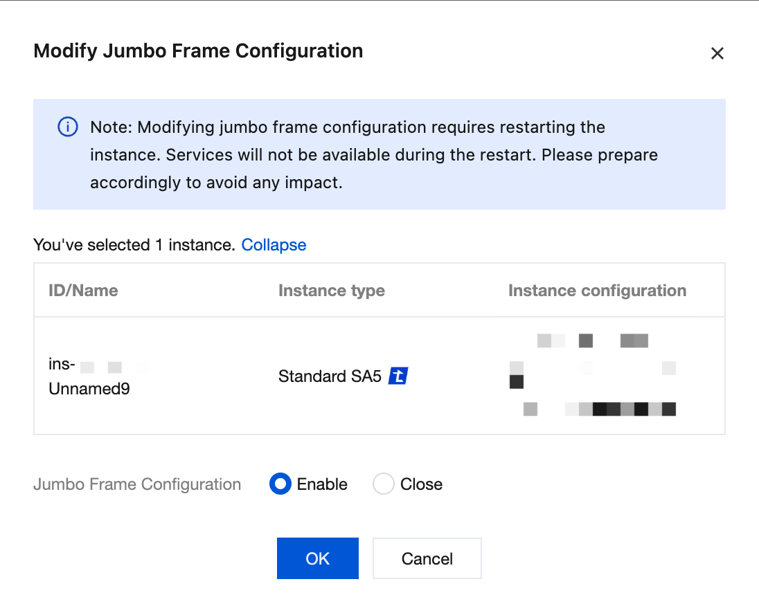Image resolution: width=759 pixels, height=613 pixels.
Task: Click the ID/Name column header
Action: tap(83, 291)
